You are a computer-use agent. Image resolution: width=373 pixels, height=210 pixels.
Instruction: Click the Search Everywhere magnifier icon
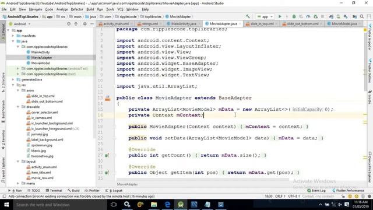click(362, 16)
